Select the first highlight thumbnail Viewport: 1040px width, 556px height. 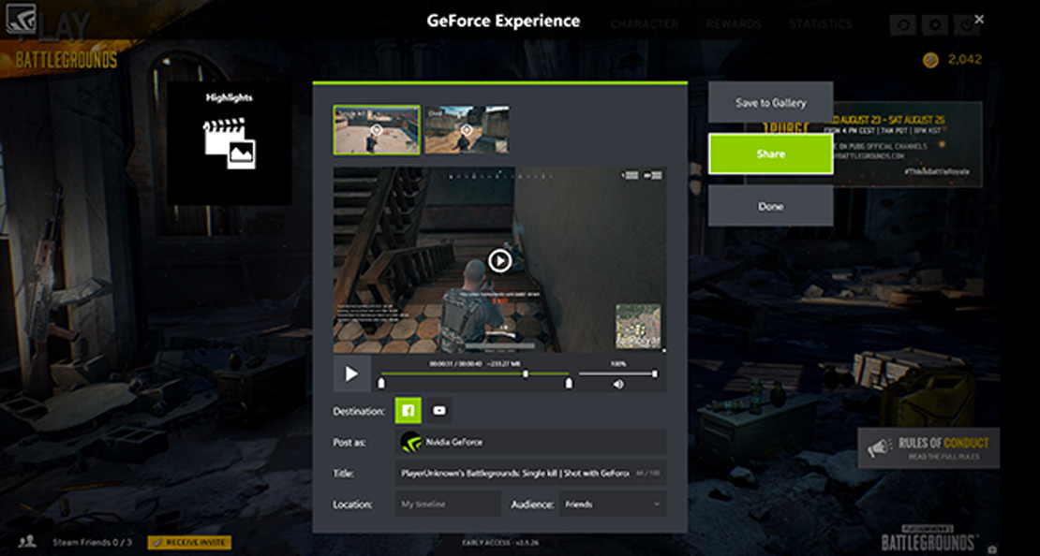376,130
